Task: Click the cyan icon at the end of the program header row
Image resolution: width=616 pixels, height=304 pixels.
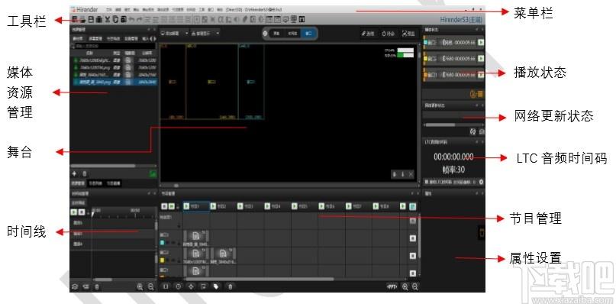Action: tap(413, 206)
